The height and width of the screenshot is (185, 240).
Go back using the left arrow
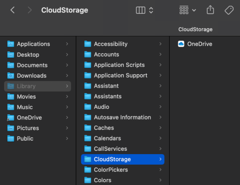12,10
